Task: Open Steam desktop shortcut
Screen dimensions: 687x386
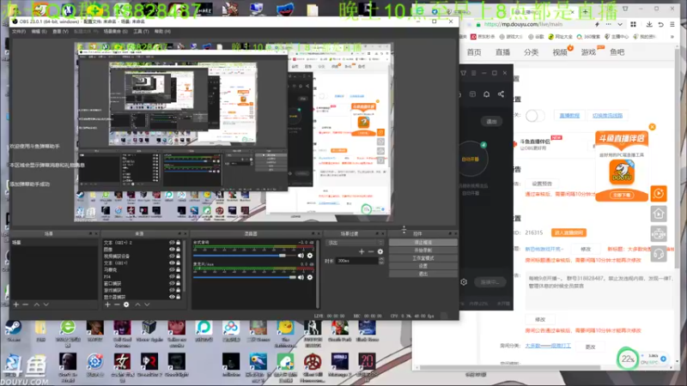Action: coord(13,331)
